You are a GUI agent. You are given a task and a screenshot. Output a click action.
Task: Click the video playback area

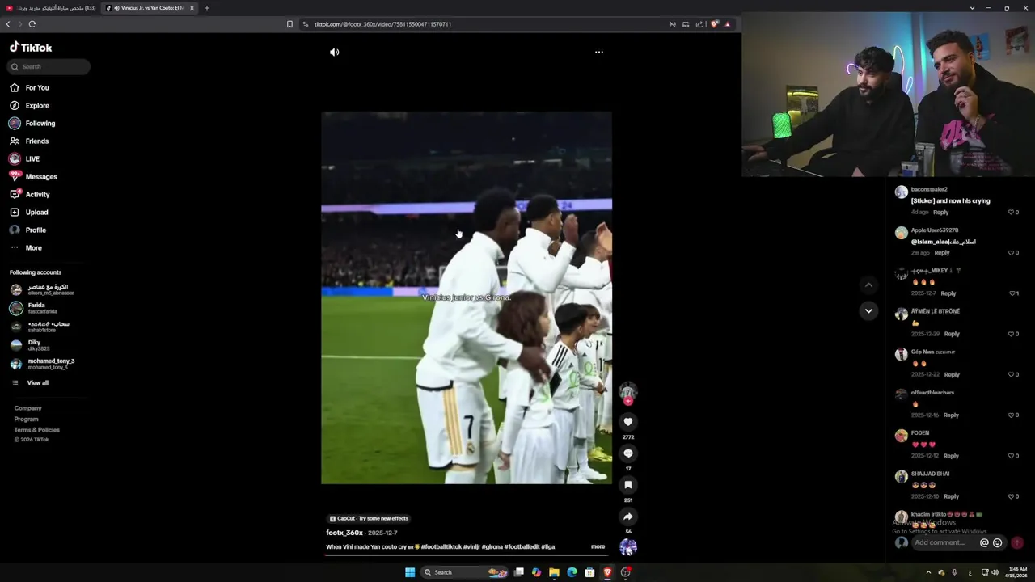[x=467, y=297]
